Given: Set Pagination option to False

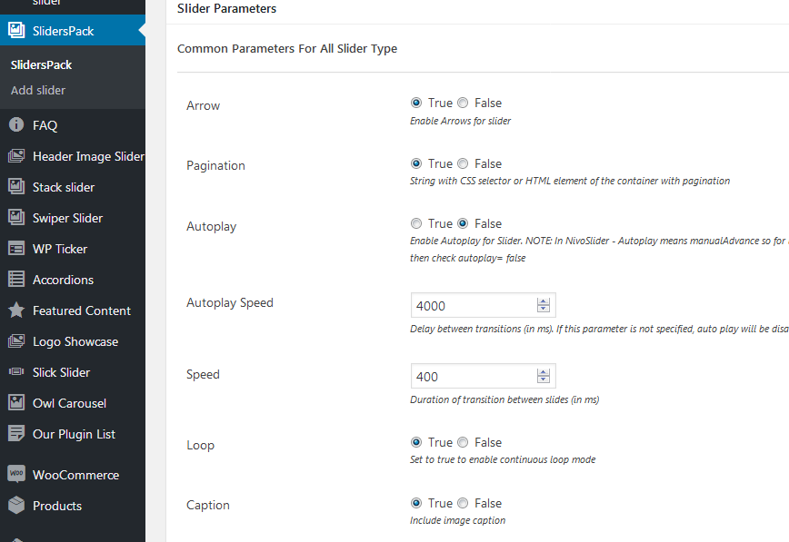Looking at the screenshot, I should tap(464, 164).
